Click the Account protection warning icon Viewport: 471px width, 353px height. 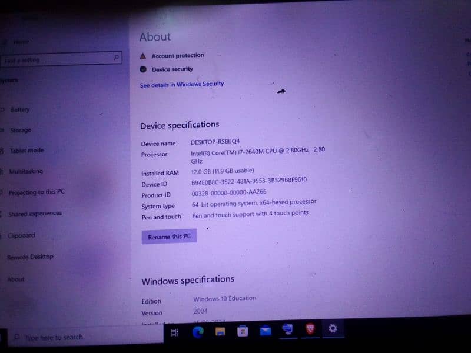coord(143,56)
